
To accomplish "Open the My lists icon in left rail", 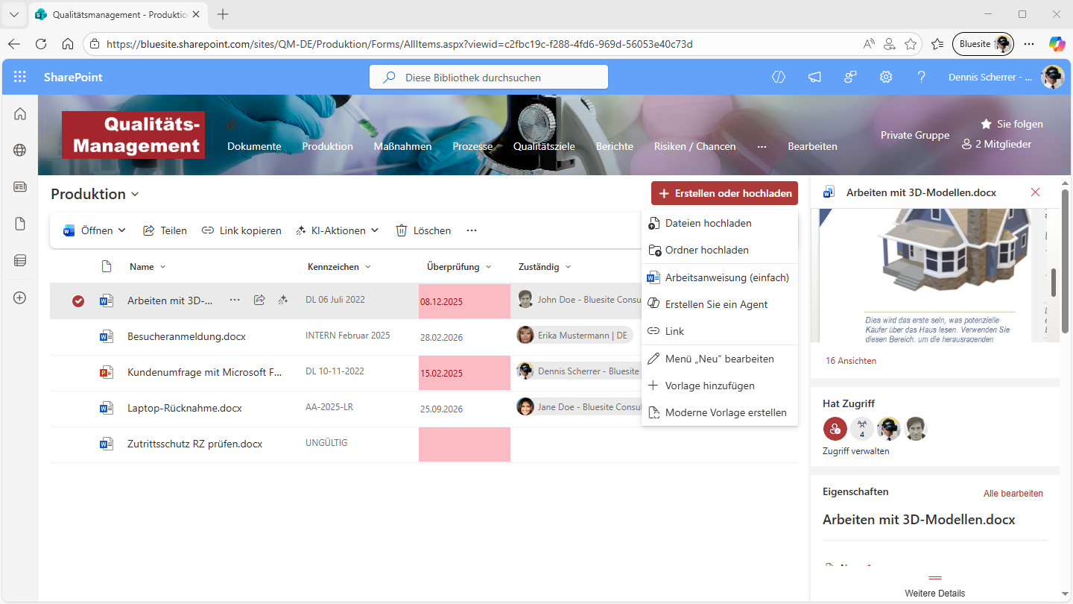I will pyautogui.click(x=20, y=260).
